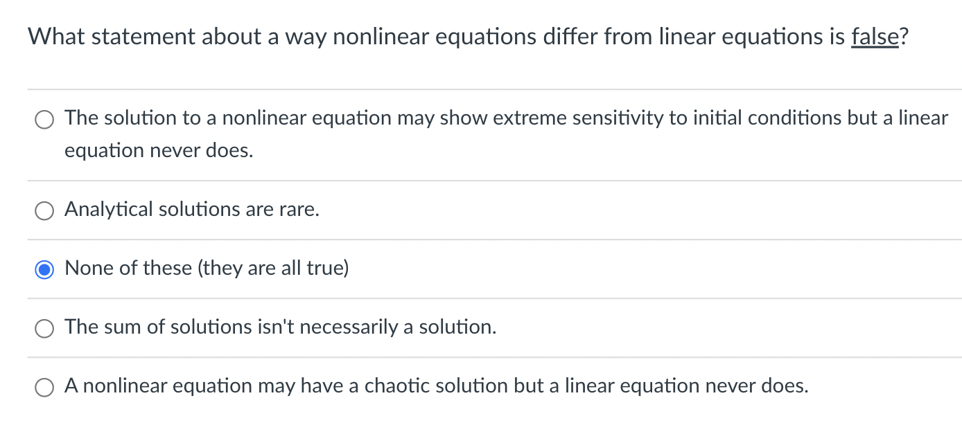Click the already-selected 'None of these' radio button
Viewport: 962px width, 443px height.
pos(44,269)
